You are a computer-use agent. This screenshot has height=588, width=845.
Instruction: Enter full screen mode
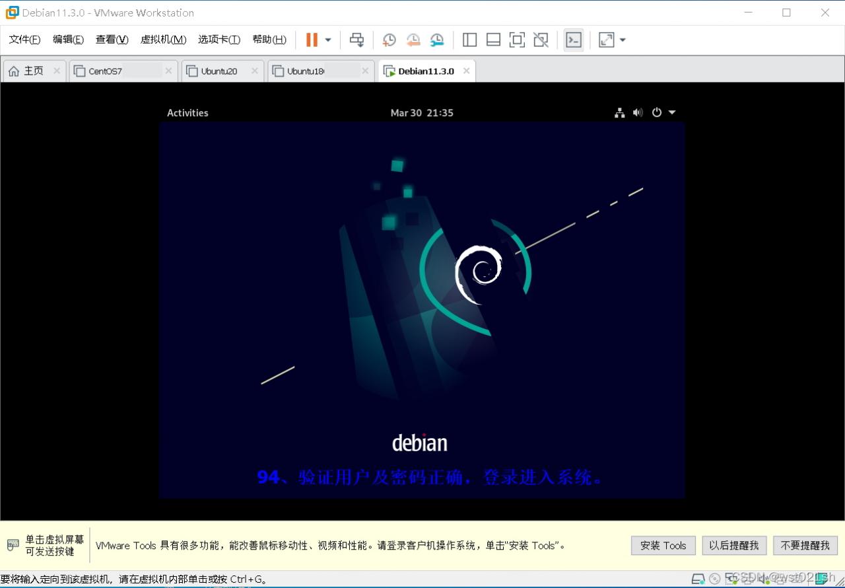pyautogui.click(x=517, y=40)
